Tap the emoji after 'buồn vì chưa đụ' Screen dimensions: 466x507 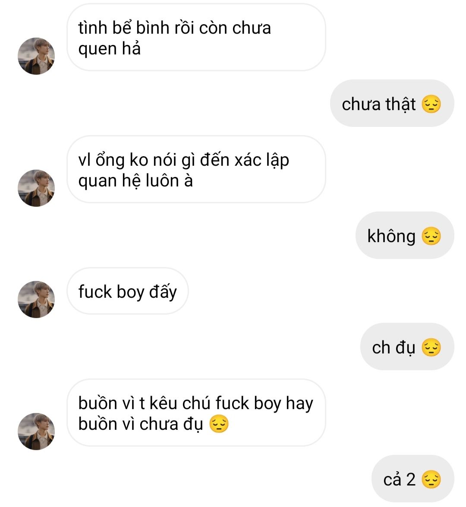pyautogui.click(x=219, y=424)
